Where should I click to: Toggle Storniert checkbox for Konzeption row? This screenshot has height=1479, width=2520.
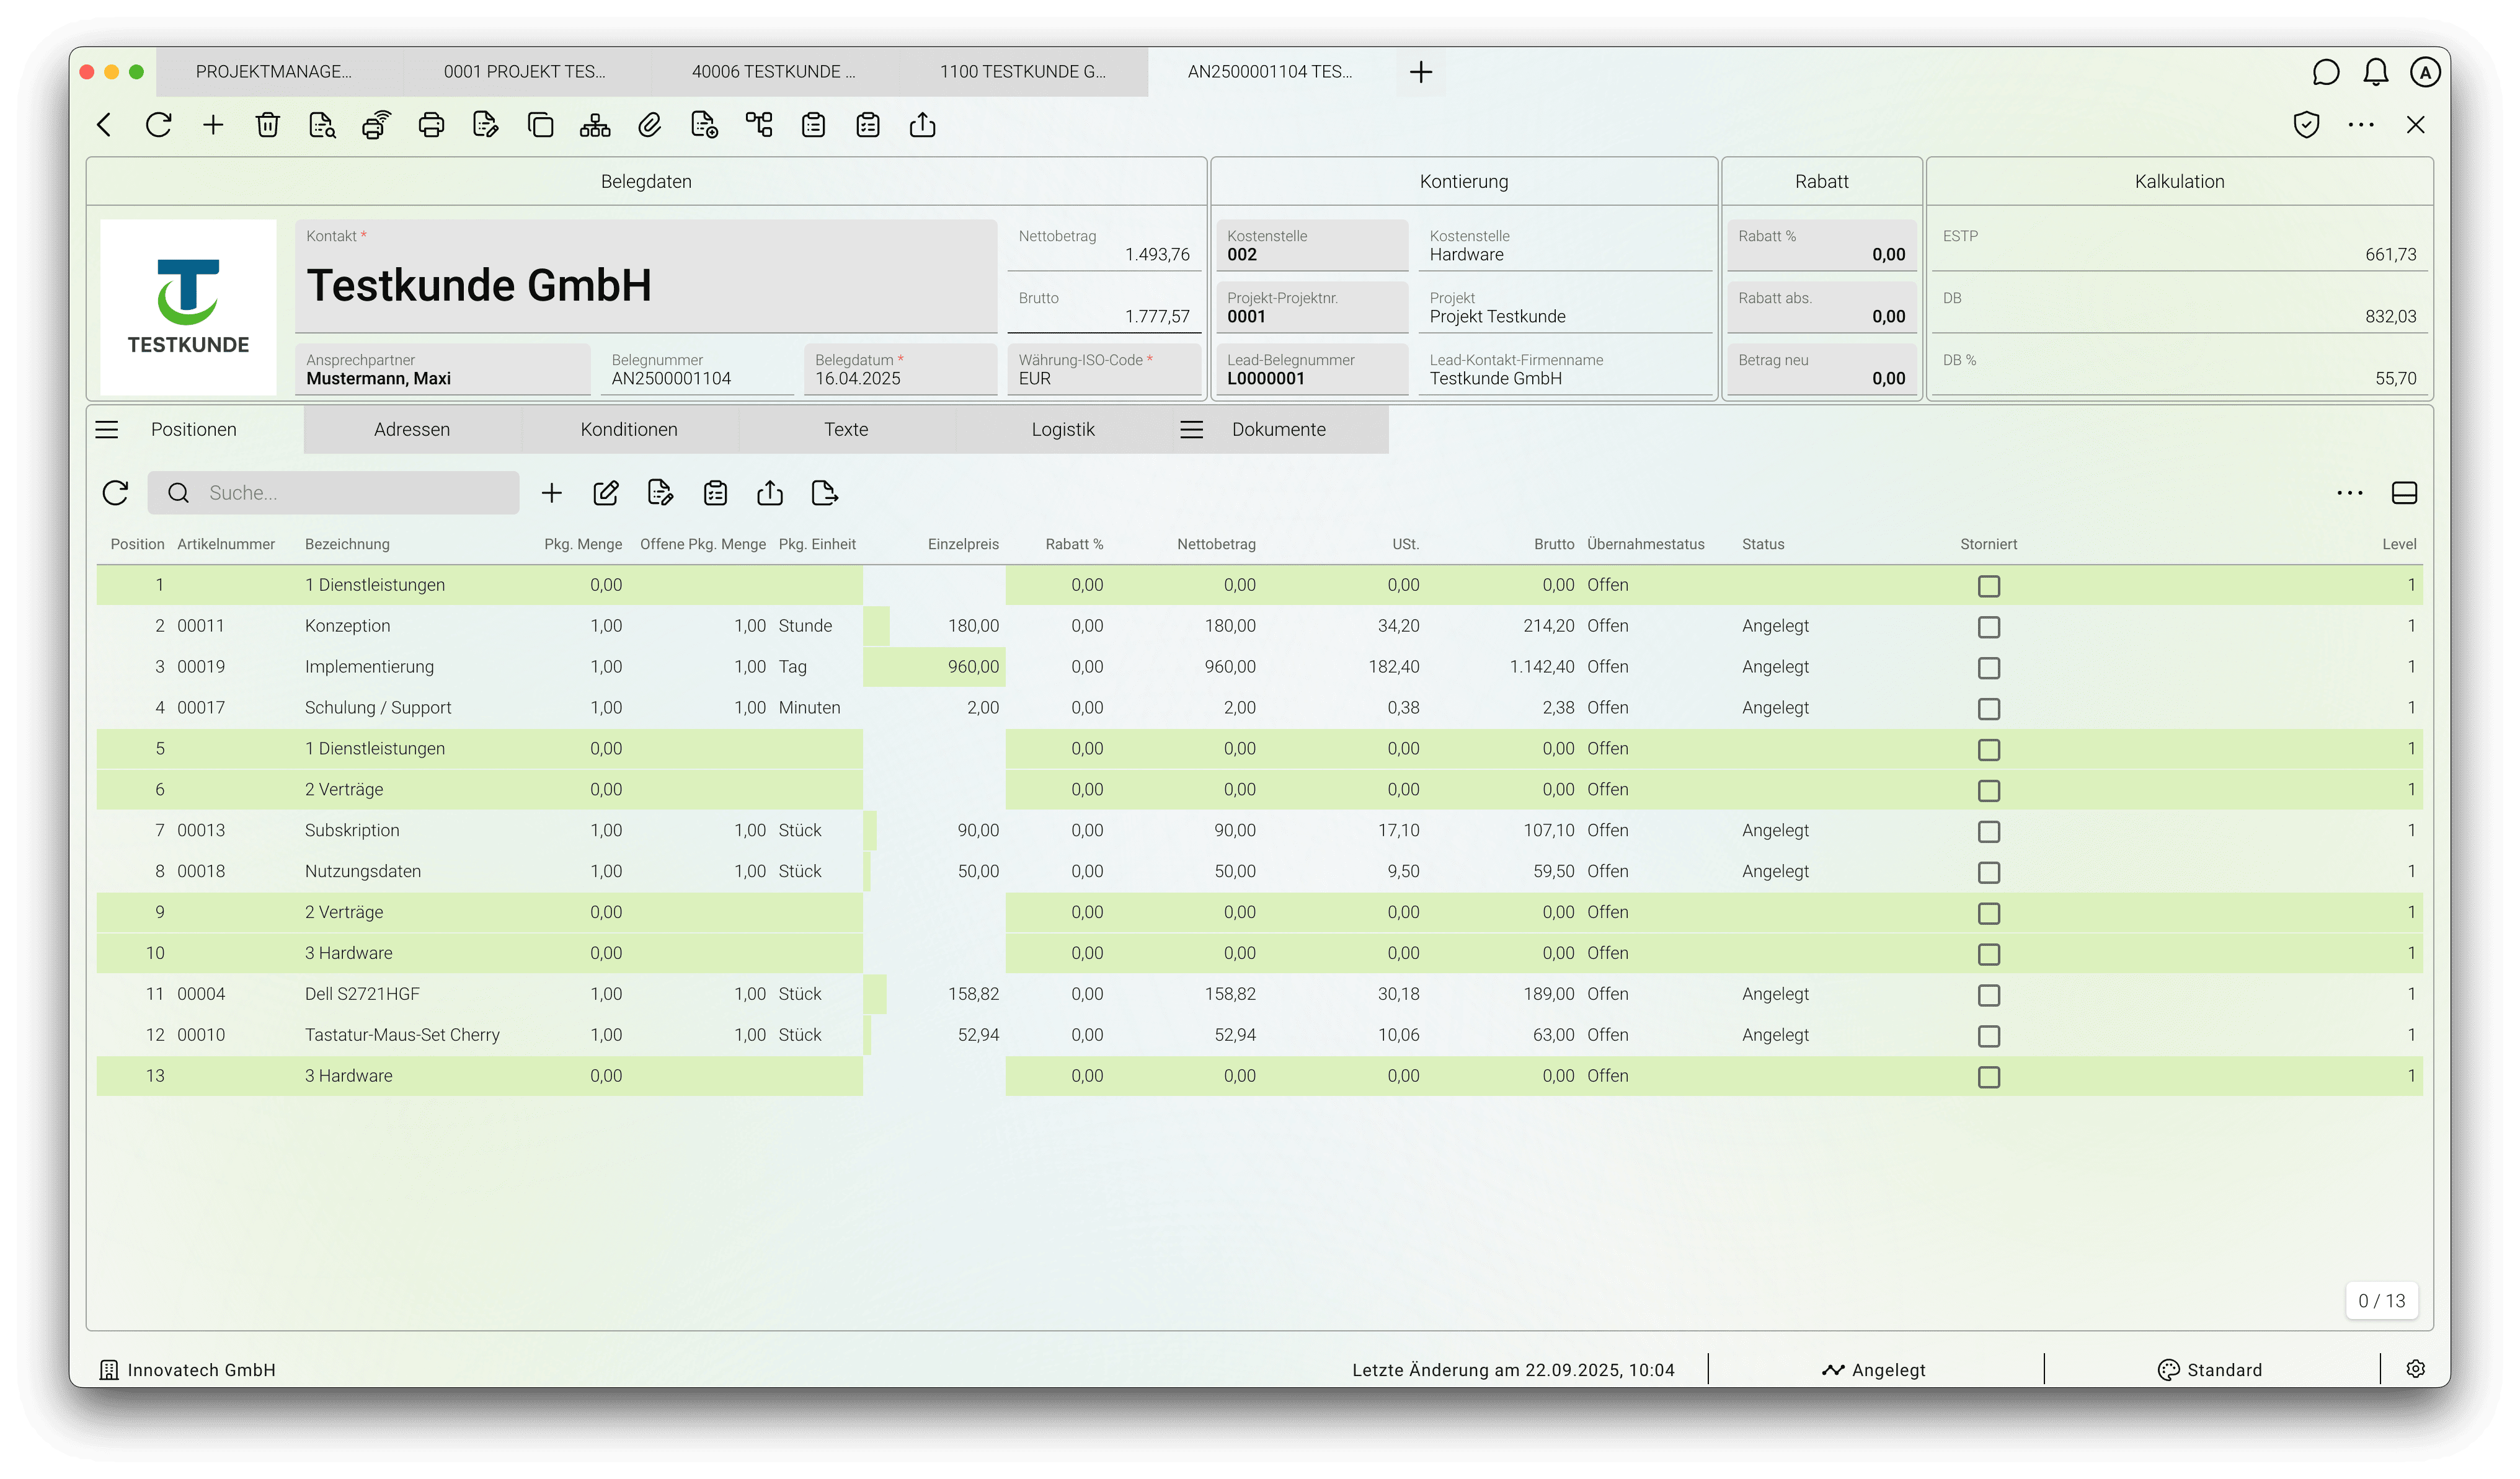1988,627
